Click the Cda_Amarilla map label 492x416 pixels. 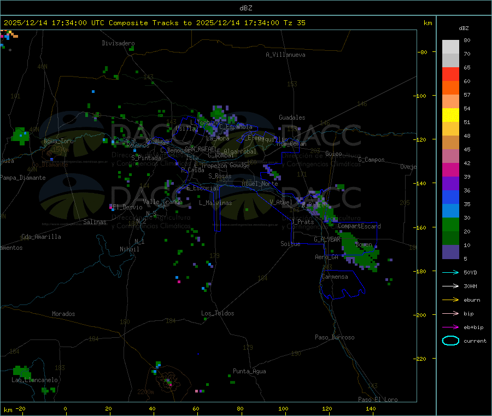(x=41, y=237)
